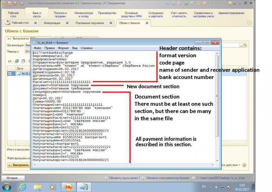Click the refresh icon in the list toolbar
The image size is (272, 192).
click(x=10, y=61)
